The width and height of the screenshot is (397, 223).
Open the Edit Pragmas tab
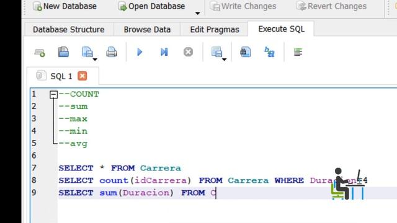pyautogui.click(x=215, y=30)
